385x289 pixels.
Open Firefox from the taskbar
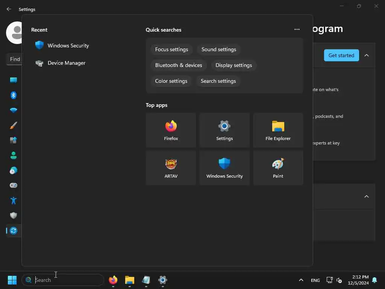pos(113,280)
